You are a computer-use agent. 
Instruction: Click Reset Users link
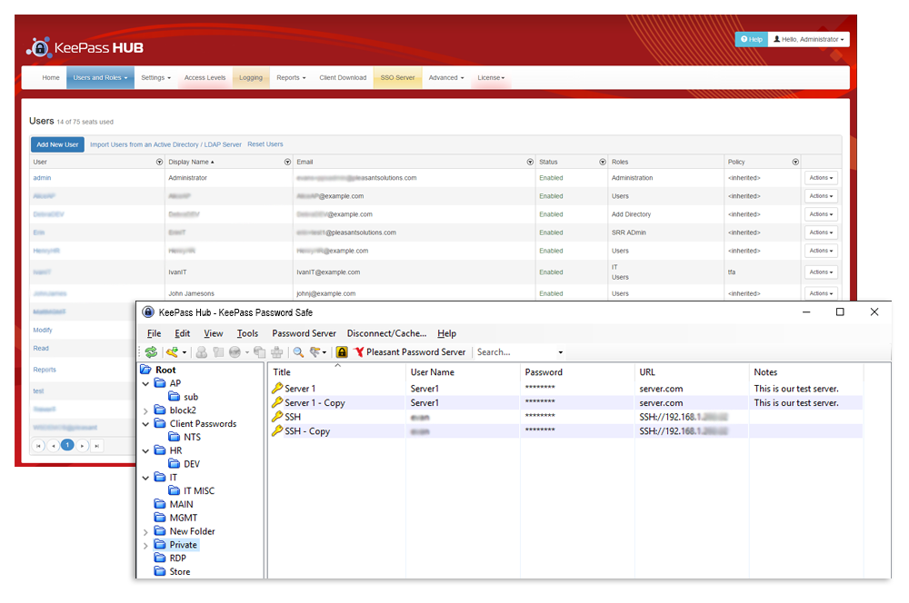265,144
